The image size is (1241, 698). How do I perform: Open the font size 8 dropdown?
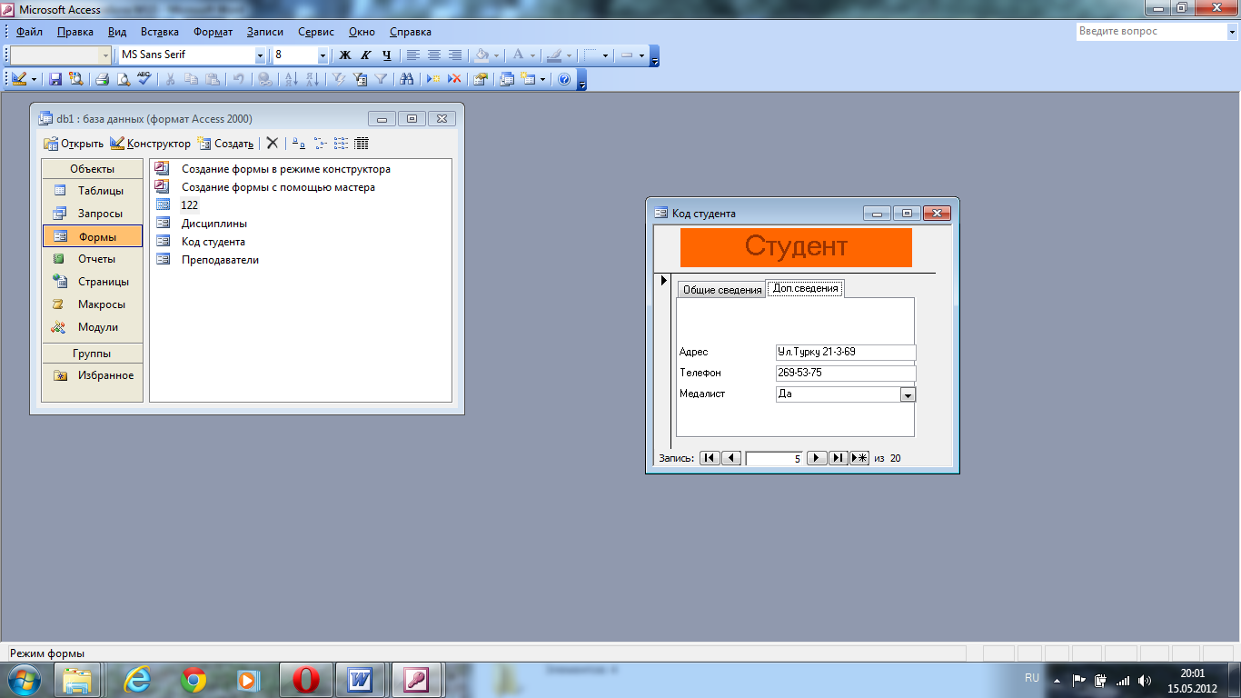(x=323, y=55)
